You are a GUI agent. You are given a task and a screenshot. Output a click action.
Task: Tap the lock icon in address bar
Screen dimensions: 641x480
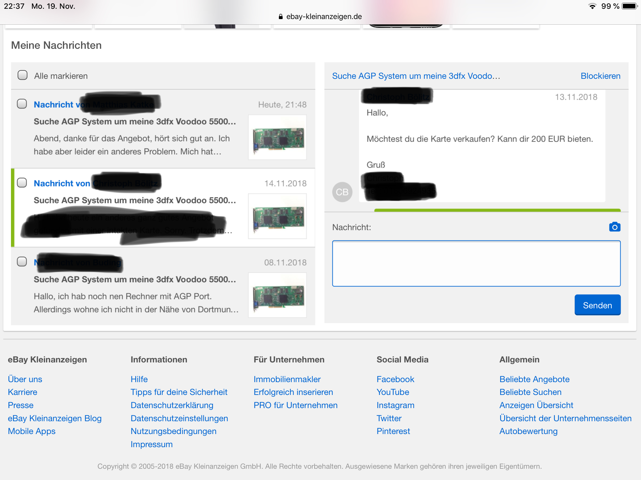280,17
